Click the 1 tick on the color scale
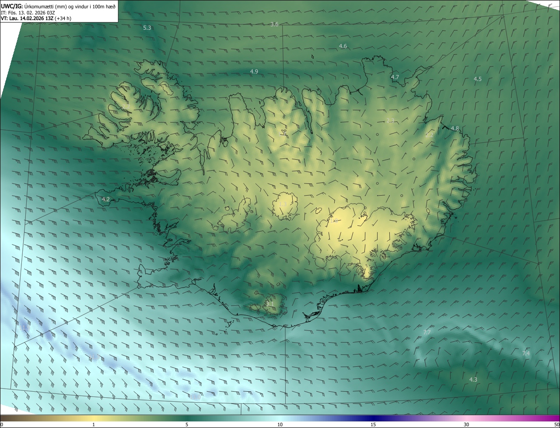This screenshot has height=428, width=560. click(94, 424)
